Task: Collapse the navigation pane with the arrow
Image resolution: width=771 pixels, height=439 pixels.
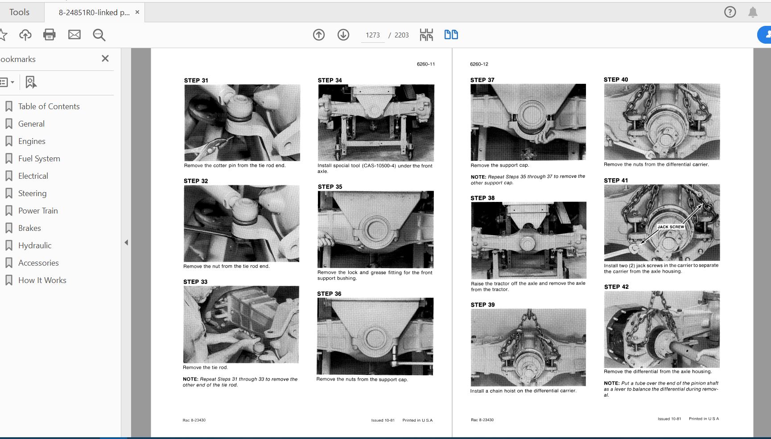Action: pos(126,242)
